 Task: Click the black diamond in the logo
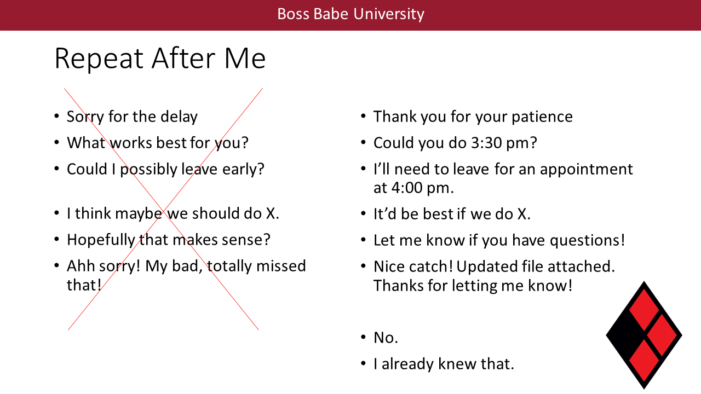pyautogui.click(x=625, y=335)
